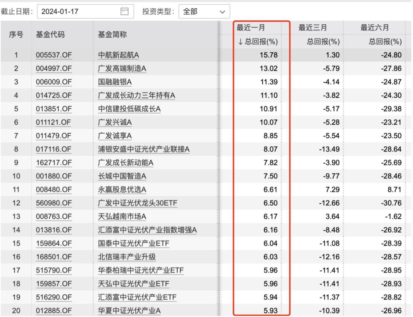The height and width of the screenshot is (317, 413).
Task: Select the three-month return value 3.64
Action: [332, 216]
